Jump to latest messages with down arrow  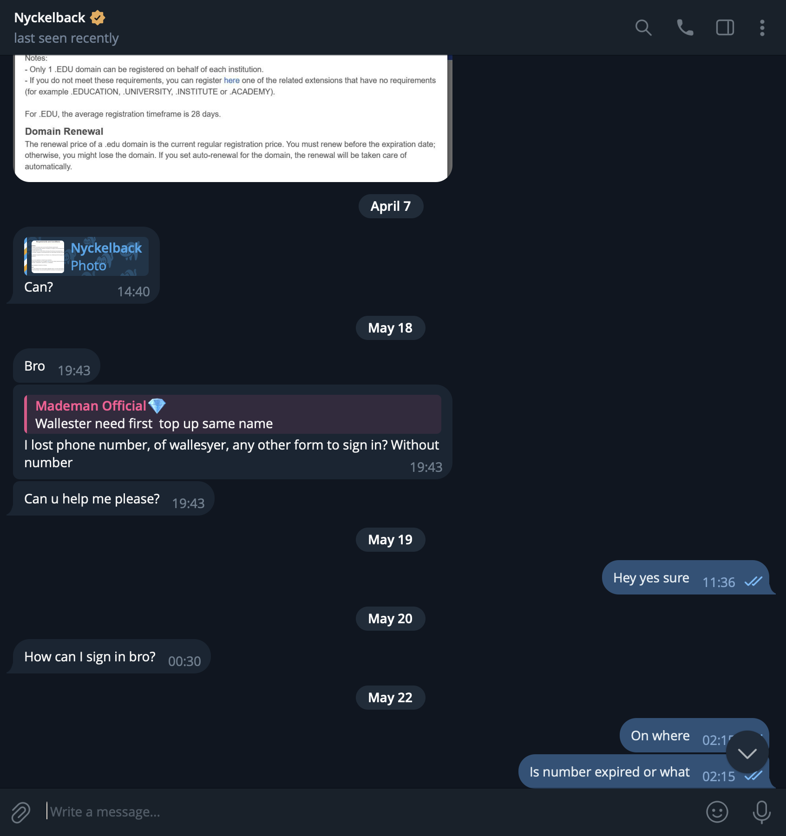(x=747, y=752)
